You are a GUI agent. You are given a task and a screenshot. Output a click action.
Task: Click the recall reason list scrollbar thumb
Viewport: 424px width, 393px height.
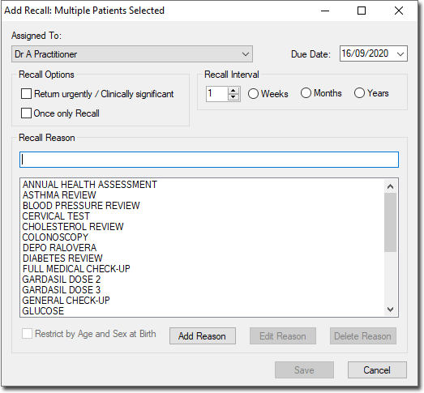coord(390,222)
